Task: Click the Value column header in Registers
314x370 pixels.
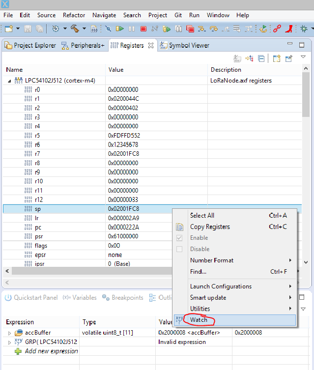Action: tap(116, 70)
